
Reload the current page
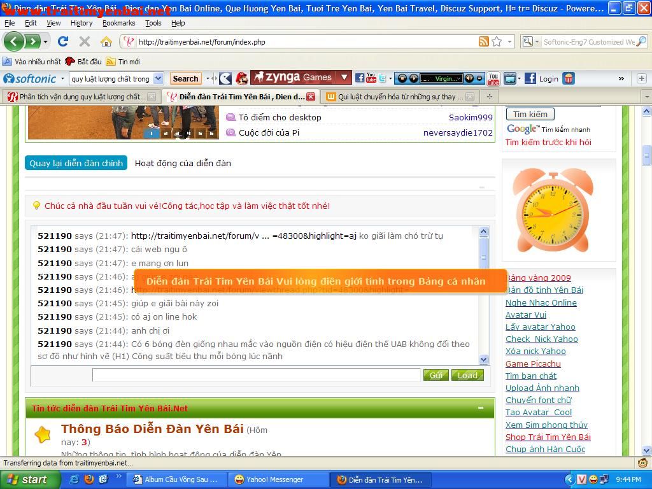point(63,41)
